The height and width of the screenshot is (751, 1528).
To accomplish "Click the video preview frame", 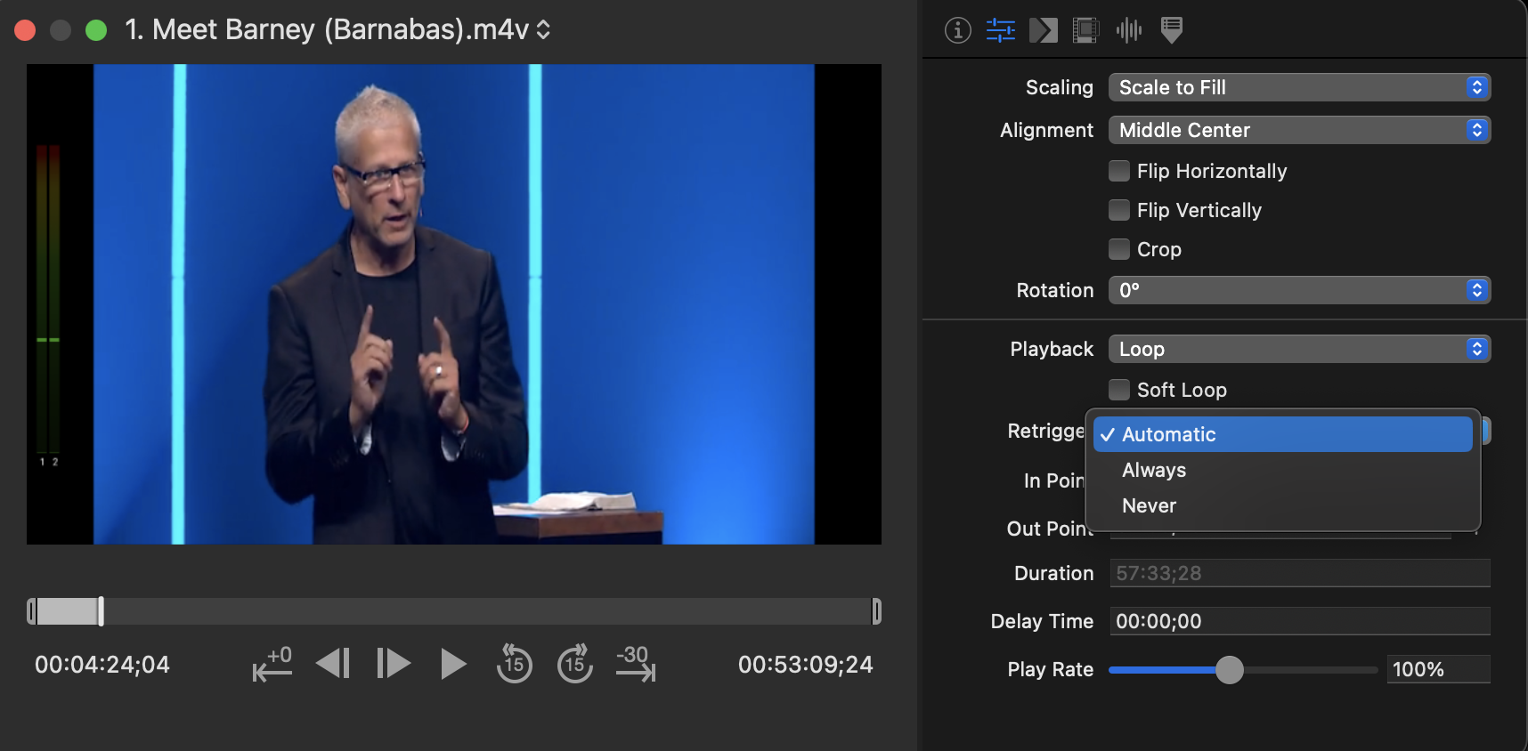I will coord(454,304).
